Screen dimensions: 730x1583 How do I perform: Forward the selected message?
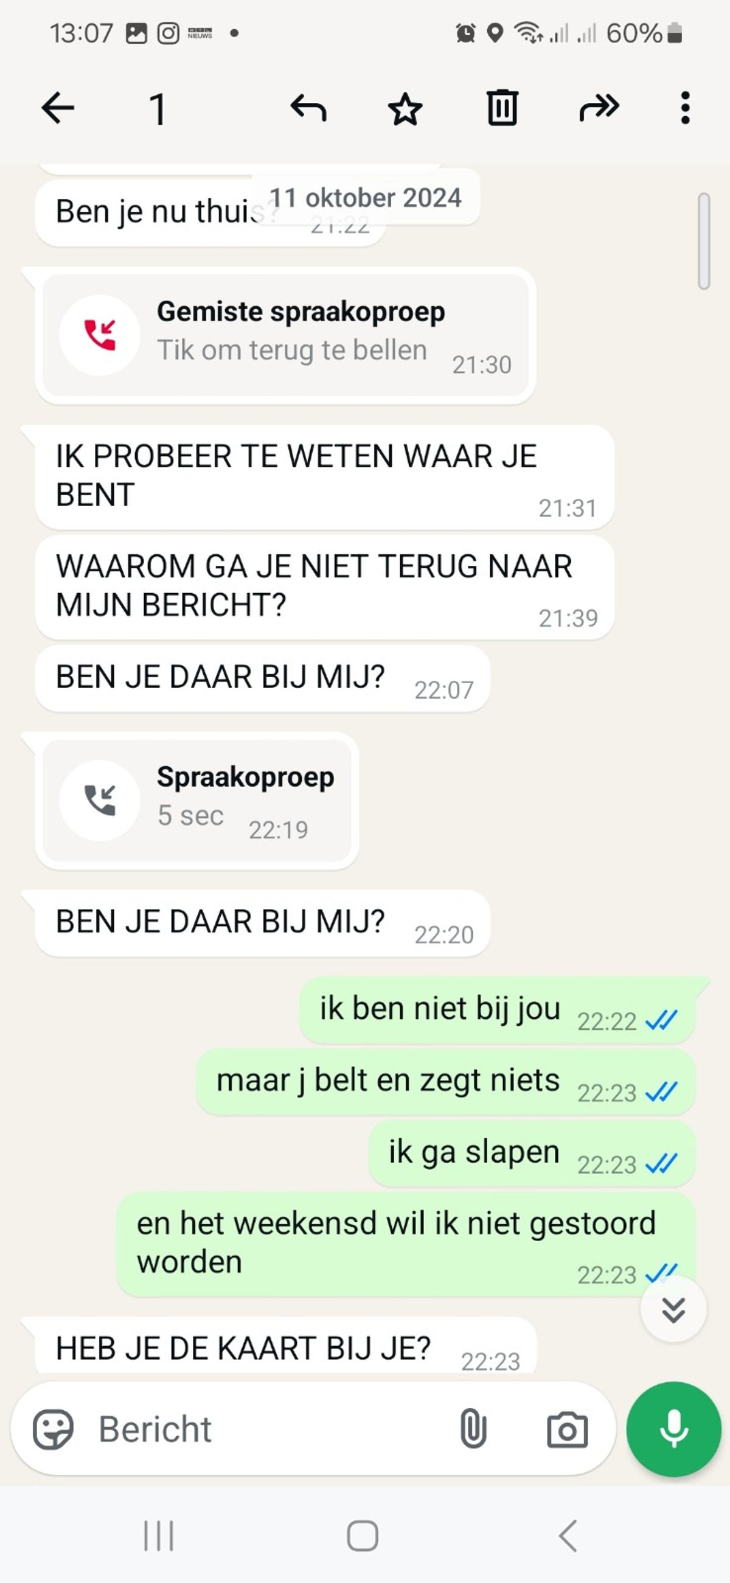click(599, 108)
